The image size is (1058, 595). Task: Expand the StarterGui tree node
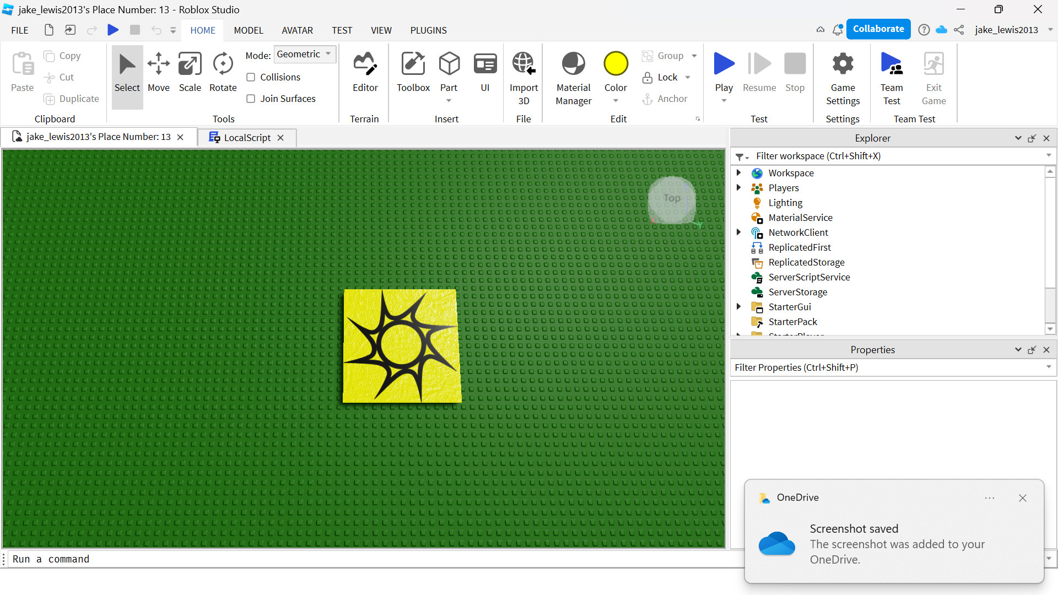point(738,307)
